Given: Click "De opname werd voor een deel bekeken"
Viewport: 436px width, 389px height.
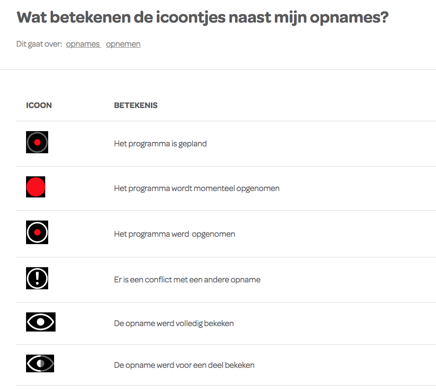Looking at the screenshot, I should [184, 365].
